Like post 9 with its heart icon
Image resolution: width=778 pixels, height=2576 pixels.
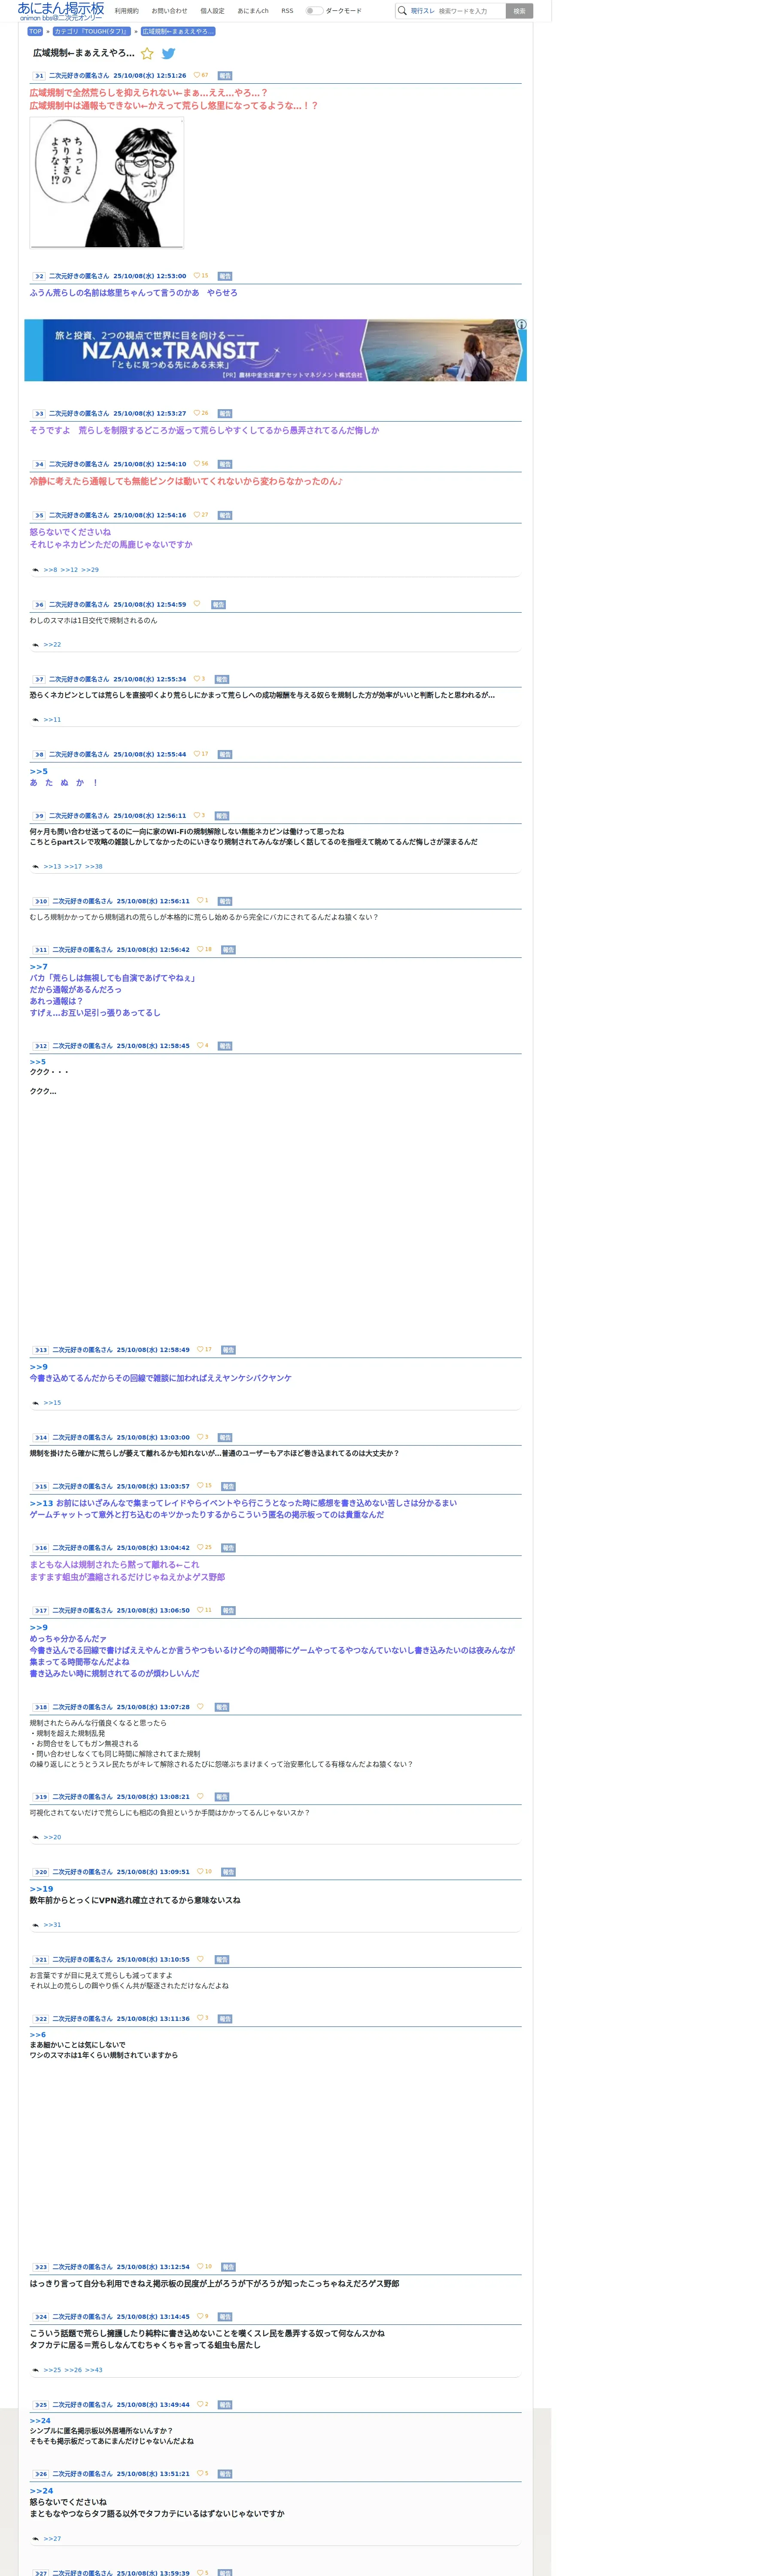(x=197, y=815)
